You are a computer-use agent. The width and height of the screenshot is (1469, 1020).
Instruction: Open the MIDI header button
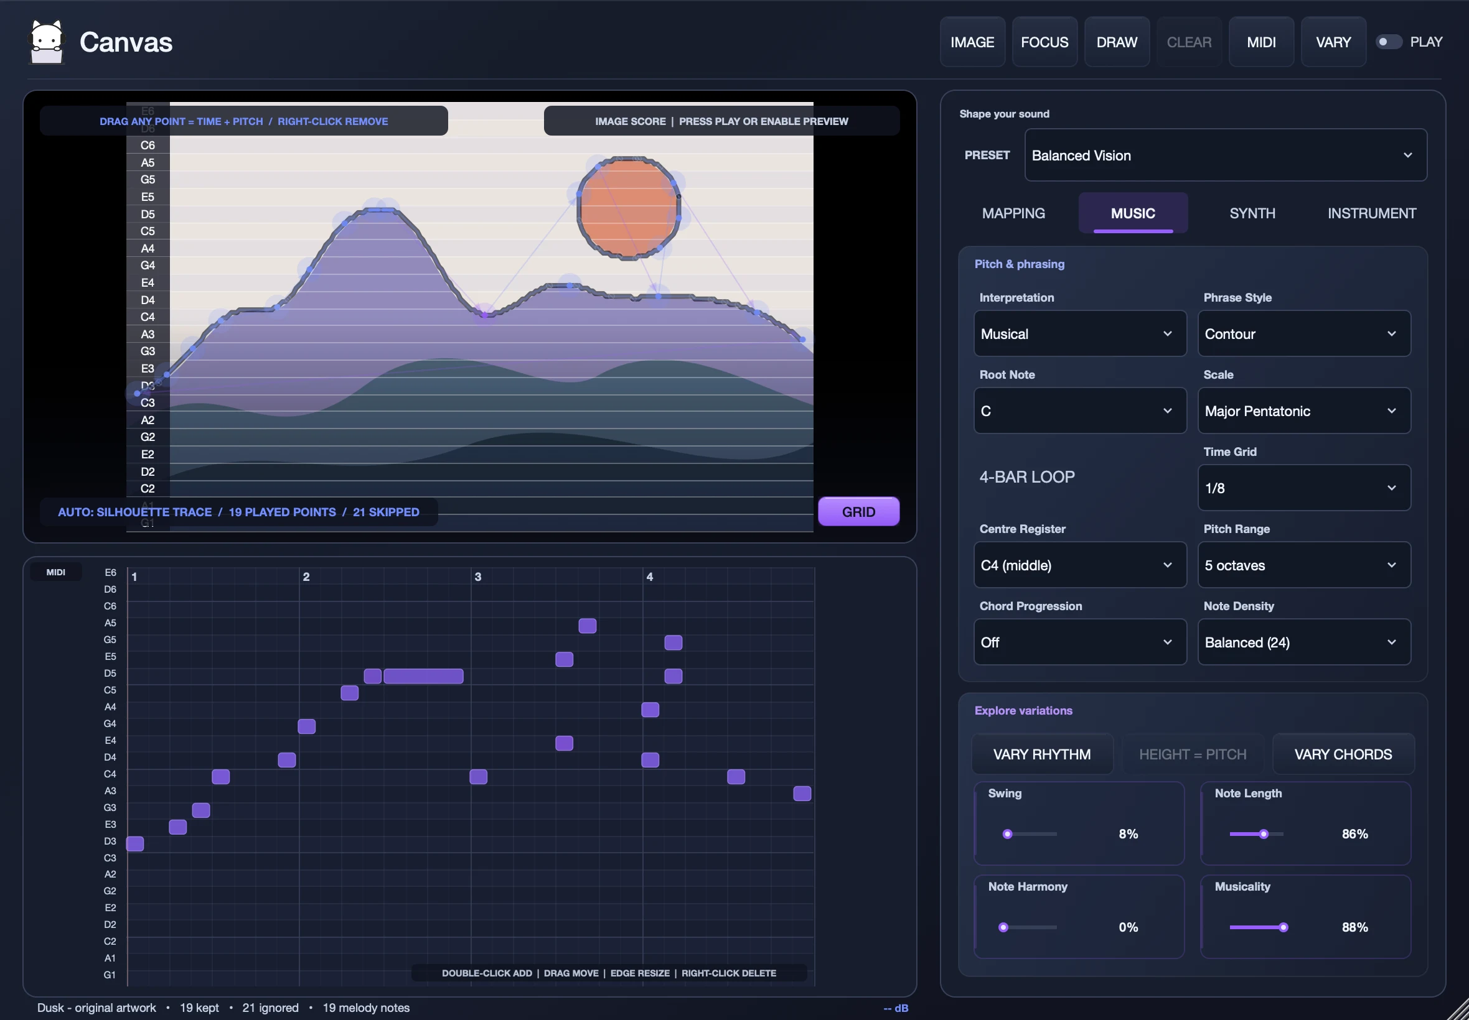[1261, 42]
